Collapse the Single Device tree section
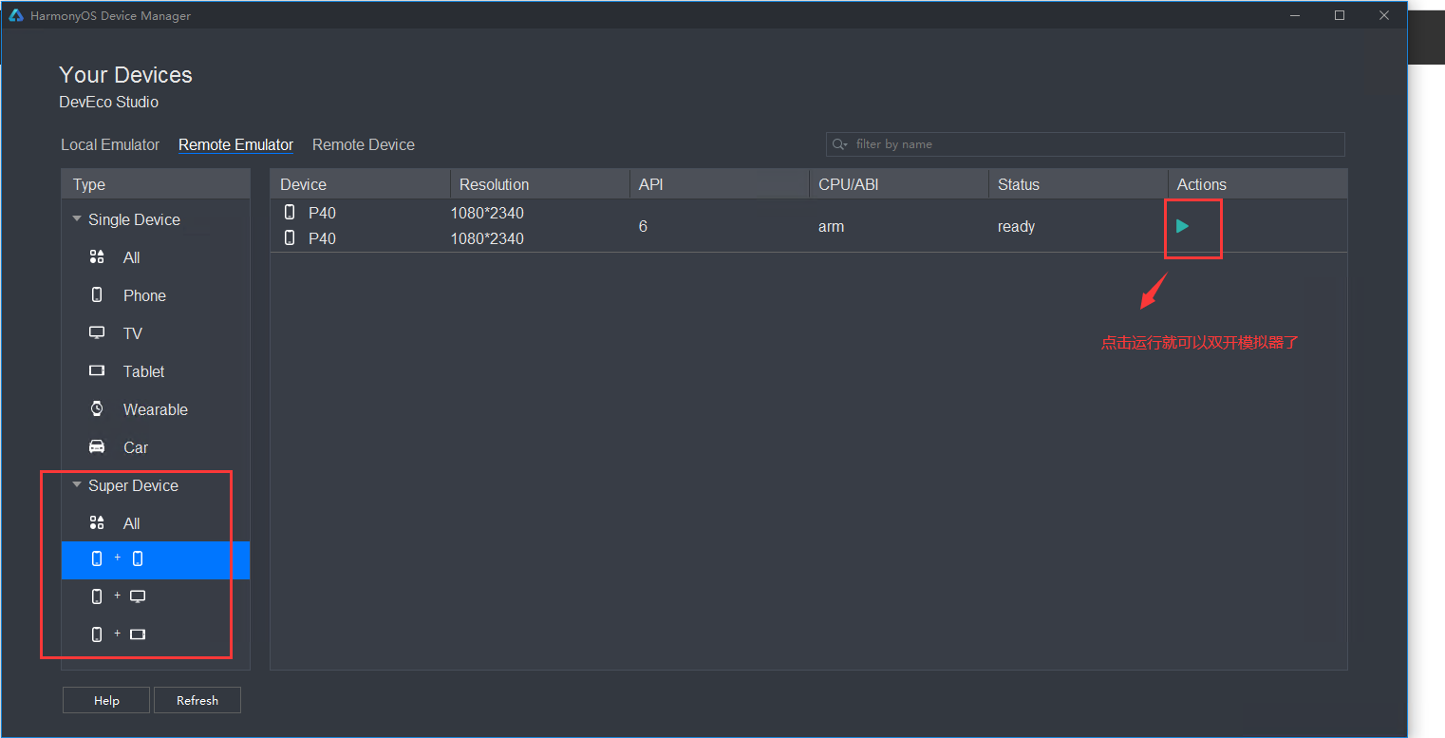Screen dimensions: 1445x738 coord(77,218)
